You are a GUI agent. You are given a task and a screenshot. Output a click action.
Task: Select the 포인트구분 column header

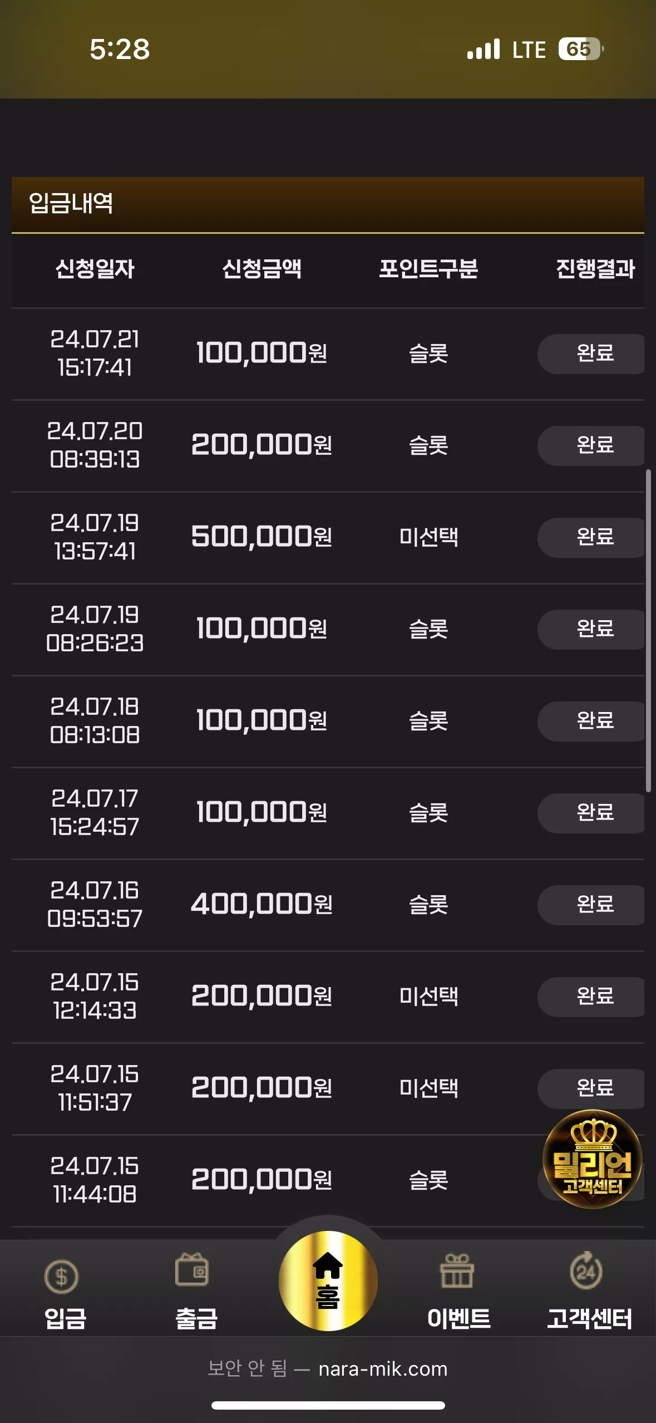coord(428,269)
